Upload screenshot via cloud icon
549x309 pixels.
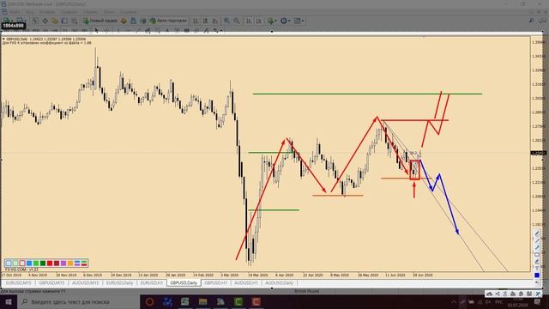[x=490, y=294]
